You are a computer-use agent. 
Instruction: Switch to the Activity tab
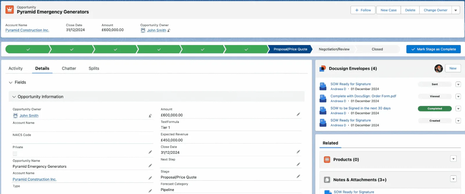15,68
